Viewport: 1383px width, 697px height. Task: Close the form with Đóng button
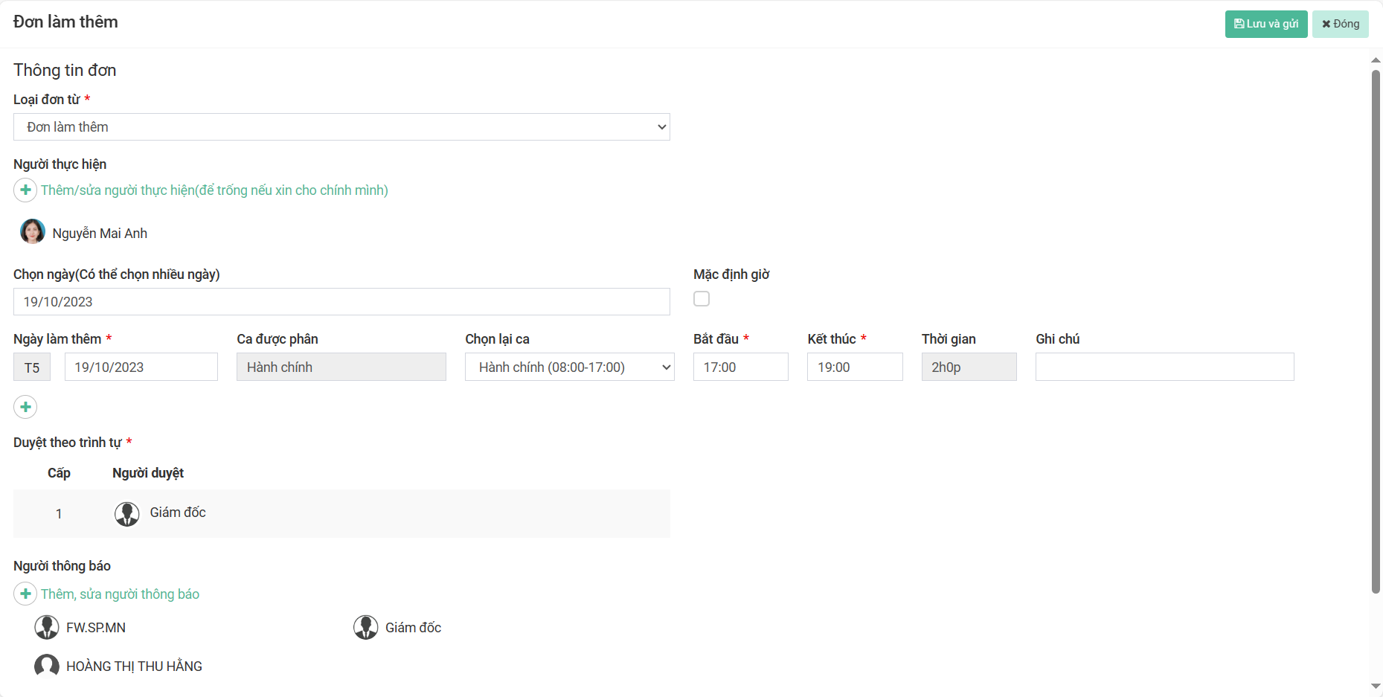[1340, 24]
